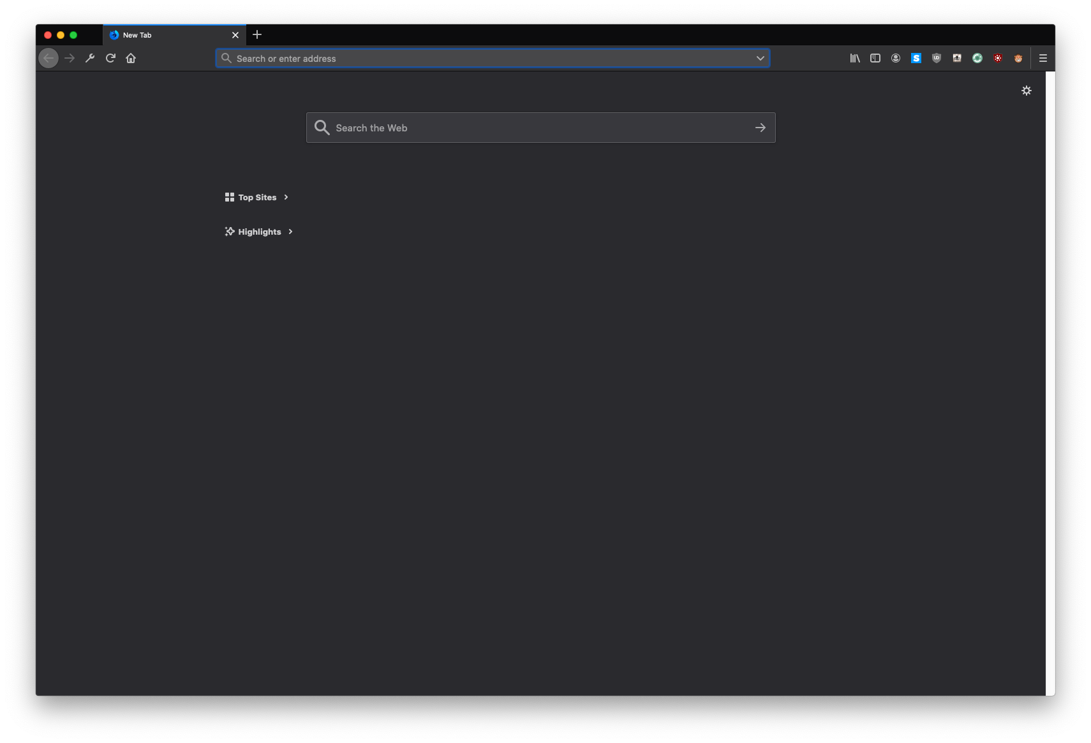Close the New Tab tab
This screenshot has height=743, width=1091.
point(235,35)
